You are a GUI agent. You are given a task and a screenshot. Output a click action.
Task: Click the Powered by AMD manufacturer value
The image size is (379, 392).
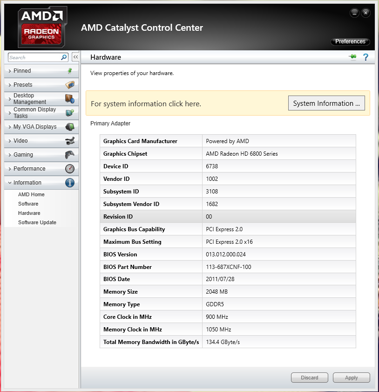pos(227,141)
